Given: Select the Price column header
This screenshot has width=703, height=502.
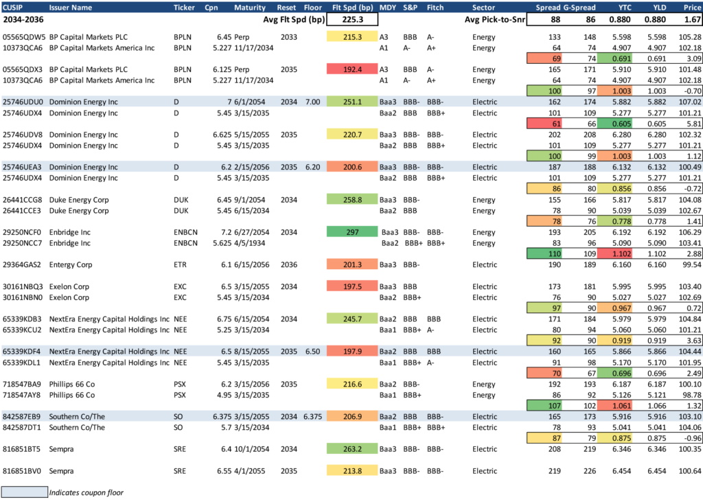Looking at the screenshot, I should click(x=692, y=8).
